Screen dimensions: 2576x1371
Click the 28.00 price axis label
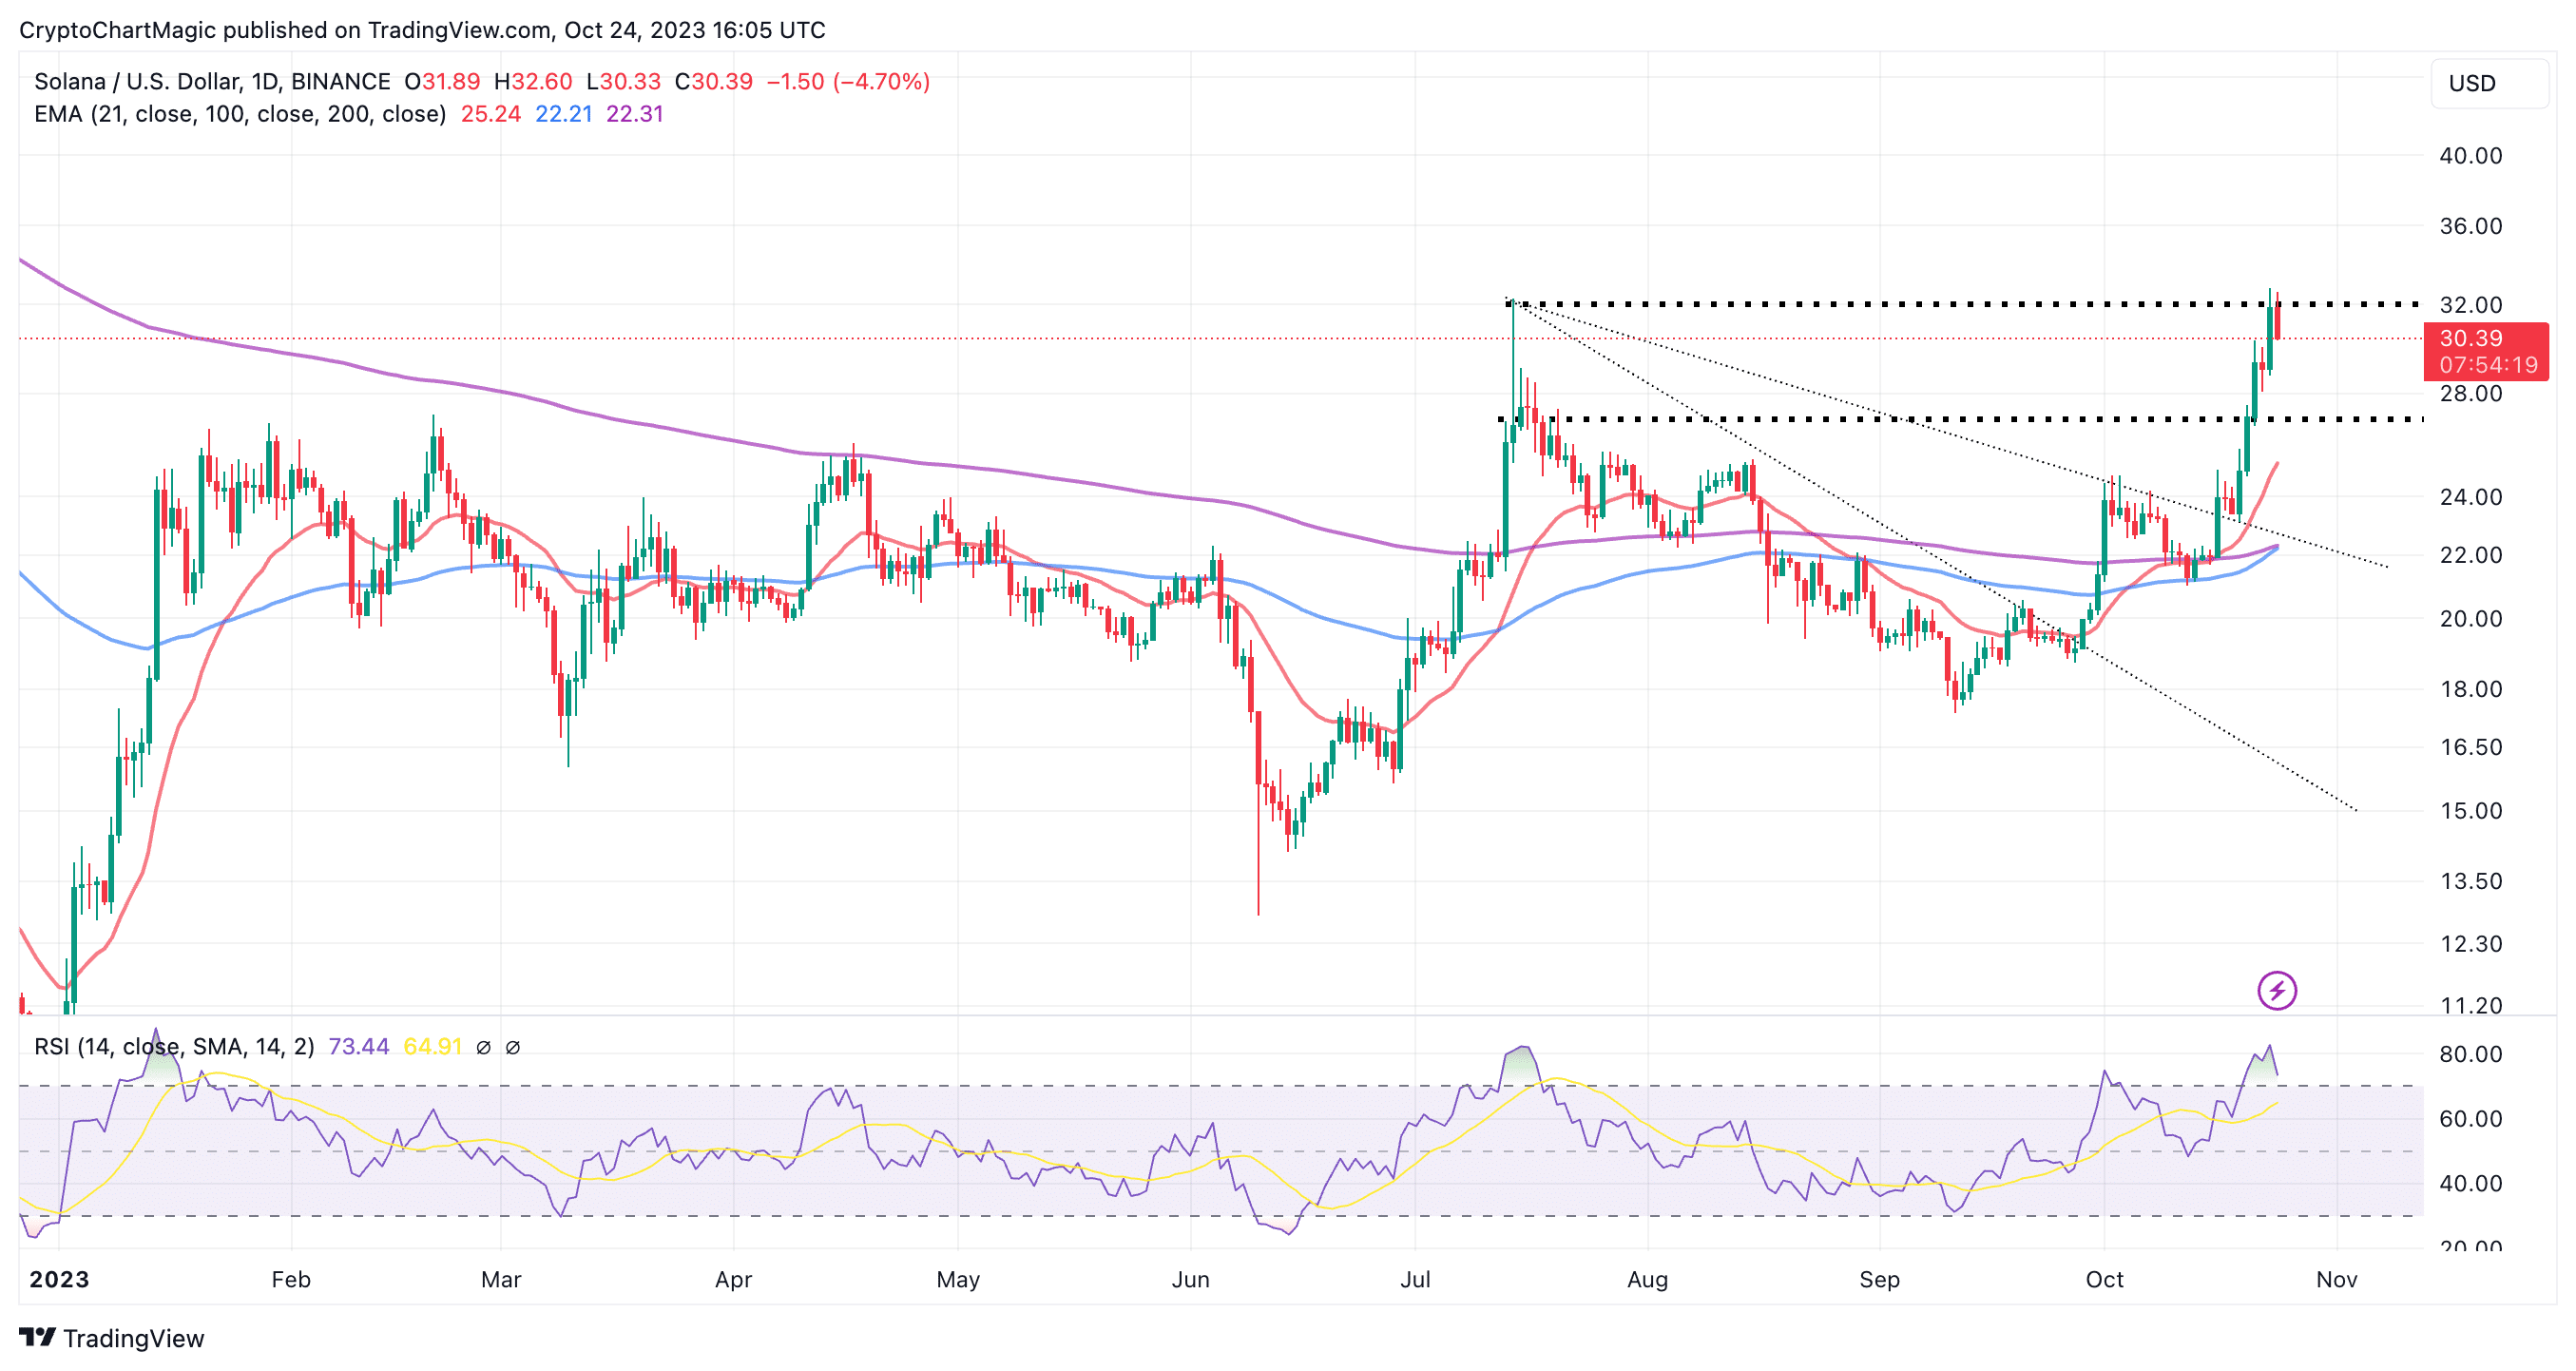(x=2470, y=393)
